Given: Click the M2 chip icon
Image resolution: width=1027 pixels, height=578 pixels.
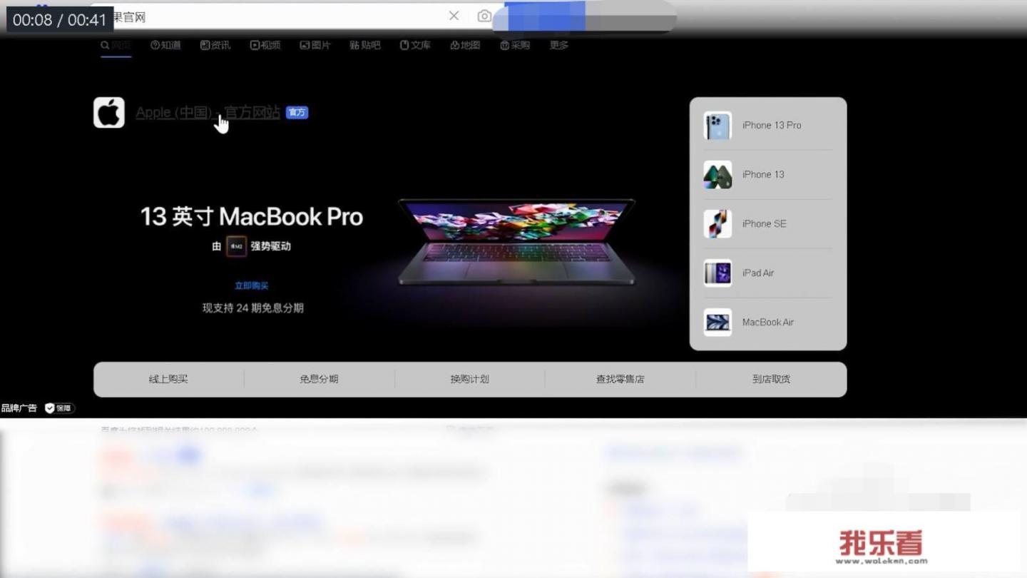Looking at the screenshot, I should tap(237, 246).
